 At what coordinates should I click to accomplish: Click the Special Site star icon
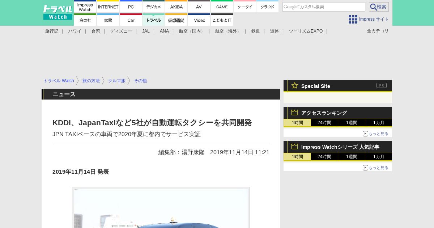point(295,85)
